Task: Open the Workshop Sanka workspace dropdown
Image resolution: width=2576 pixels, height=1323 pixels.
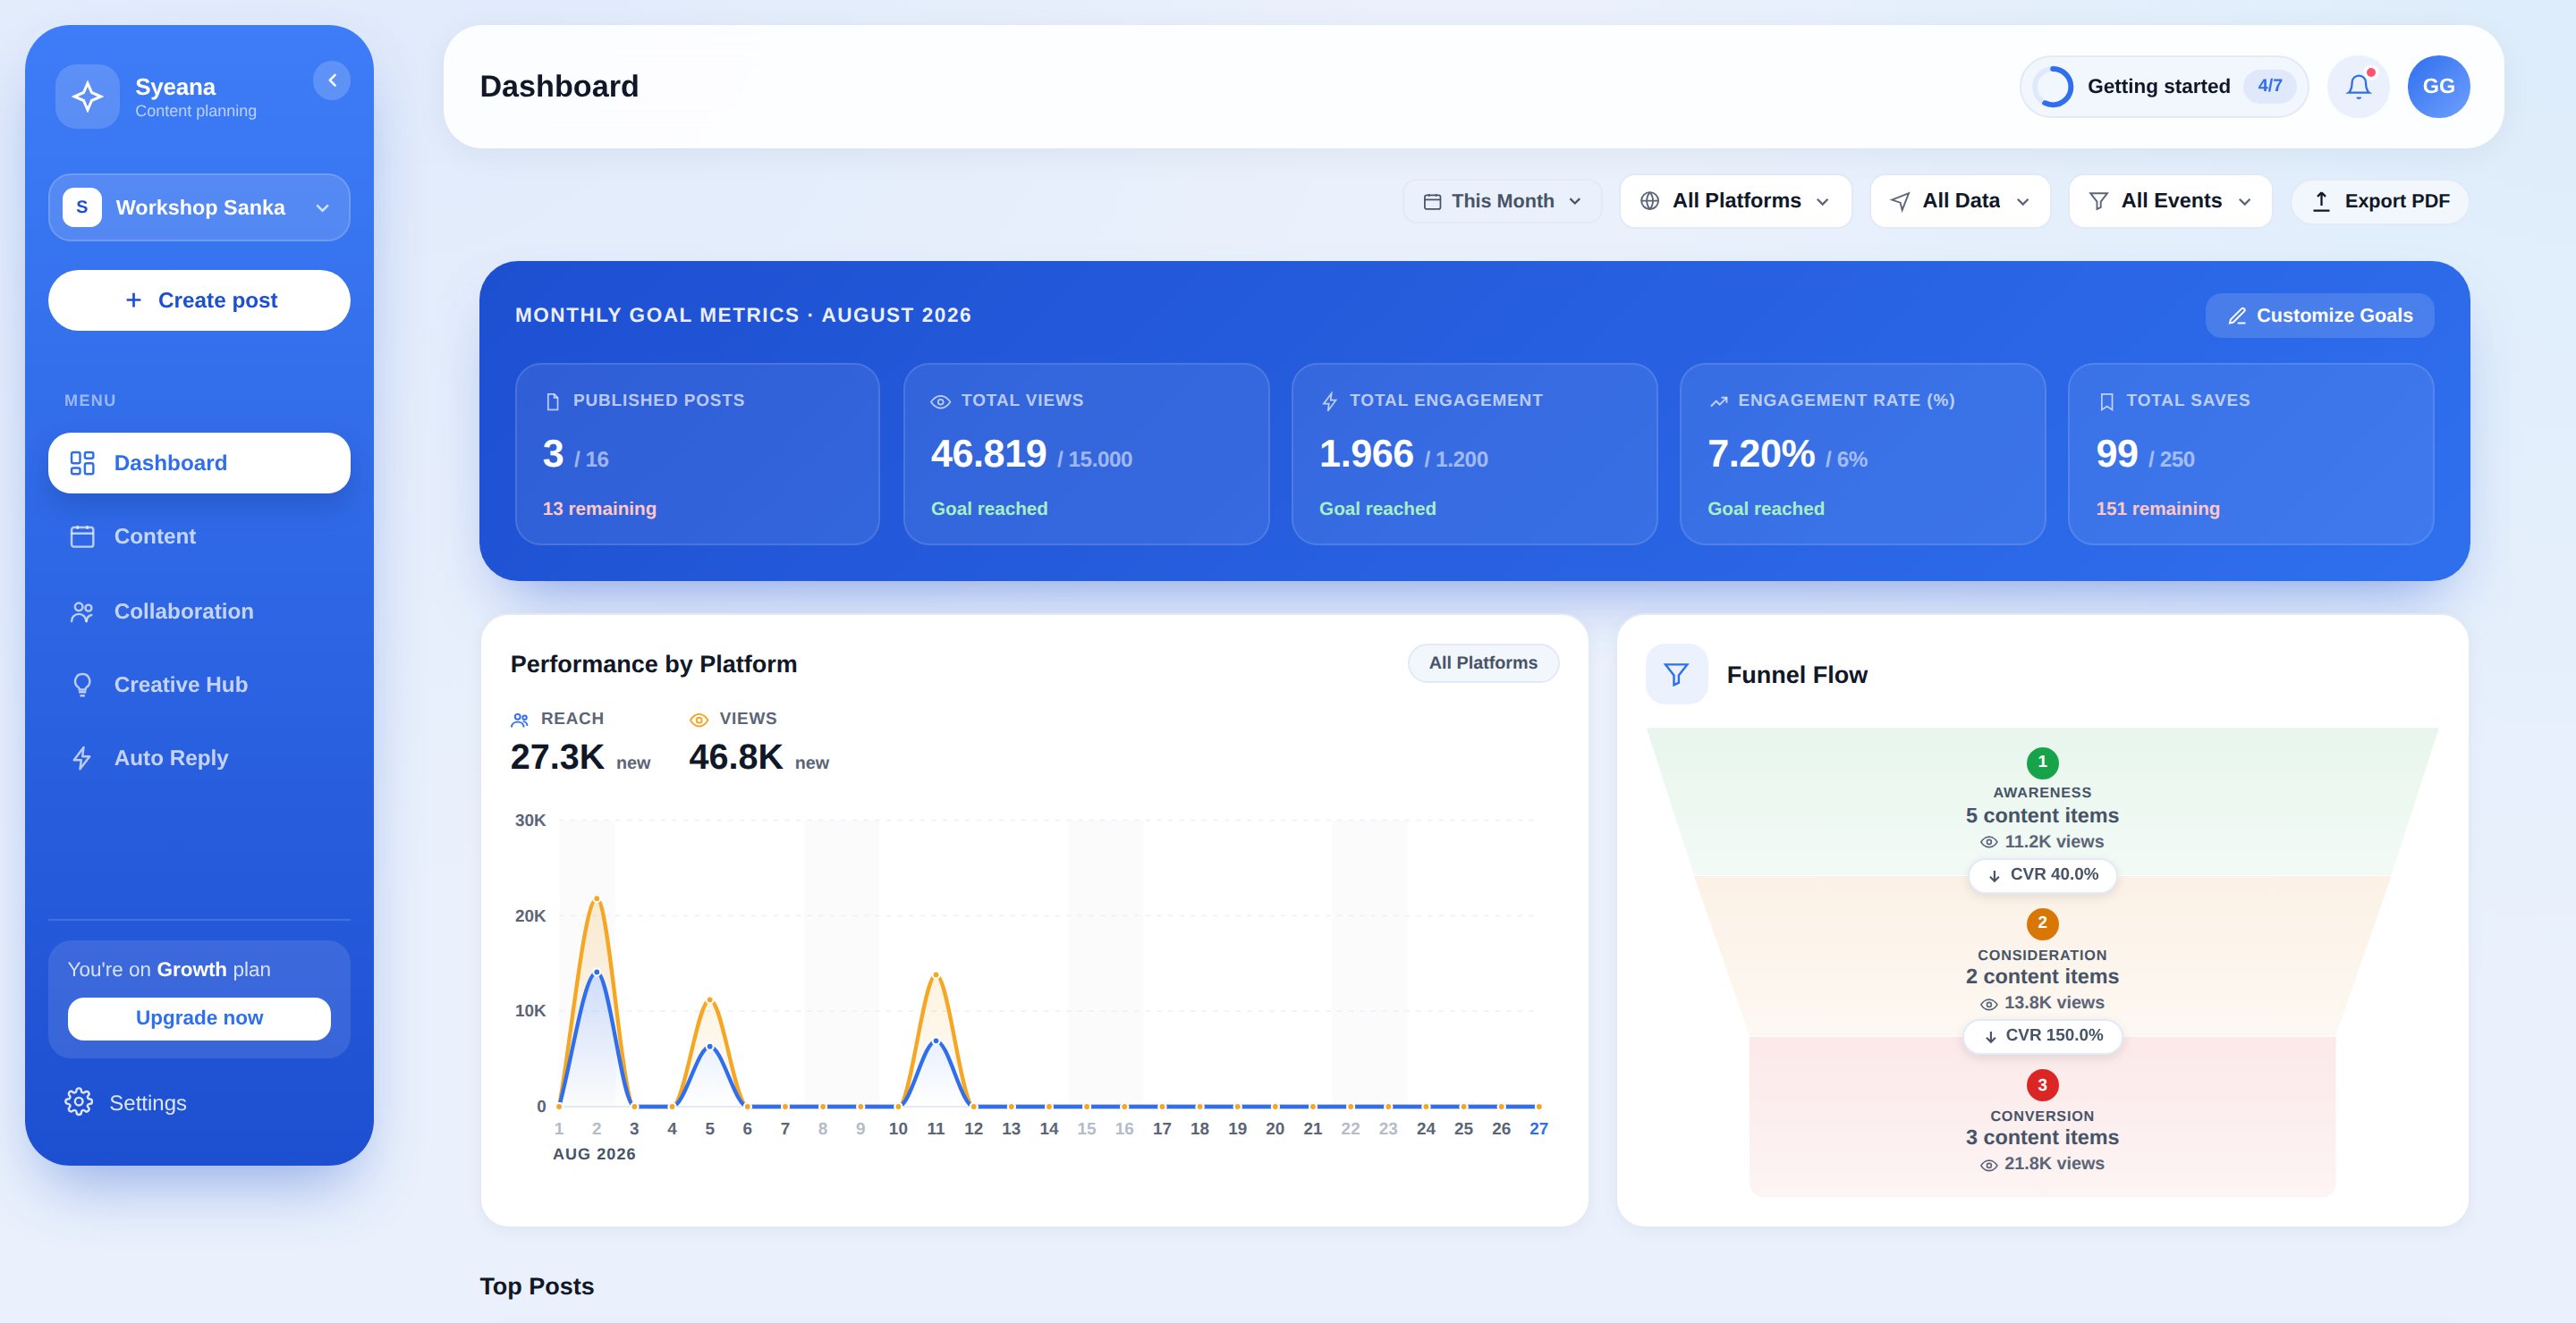Action: [x=199, y=208]
